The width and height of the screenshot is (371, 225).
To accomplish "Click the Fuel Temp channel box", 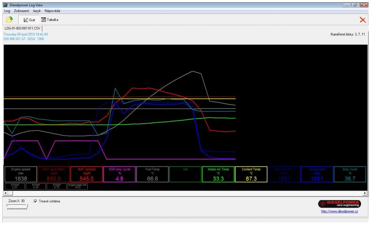I will (x=152, y=174).
